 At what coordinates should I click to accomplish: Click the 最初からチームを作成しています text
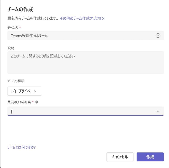coord(33,18)
